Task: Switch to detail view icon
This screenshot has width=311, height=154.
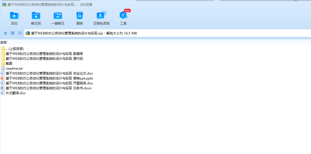Action: pos(13,33)
